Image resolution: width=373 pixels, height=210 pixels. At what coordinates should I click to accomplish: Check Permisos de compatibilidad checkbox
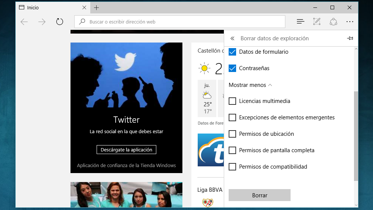pos(232,167)
